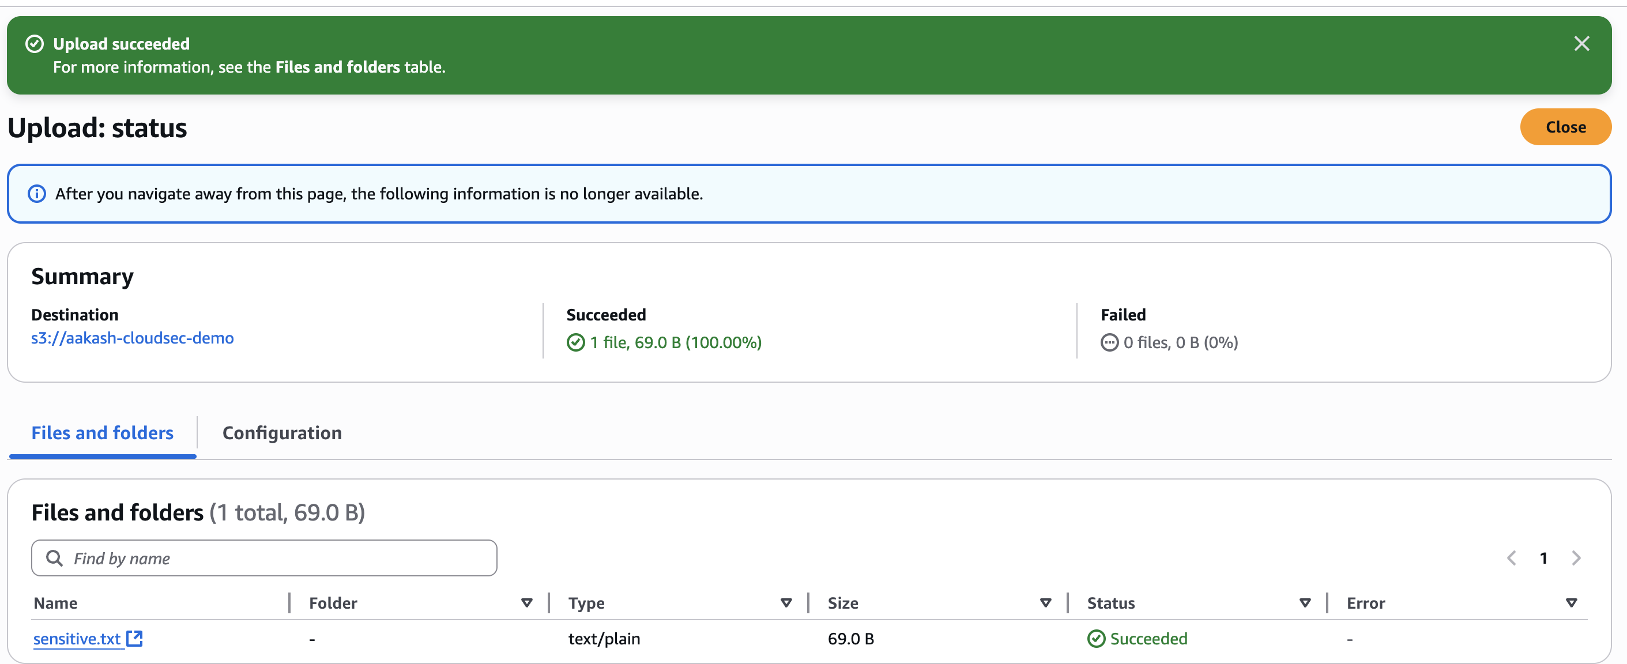Sort by Folder column arrow

[x=526, y=603]
